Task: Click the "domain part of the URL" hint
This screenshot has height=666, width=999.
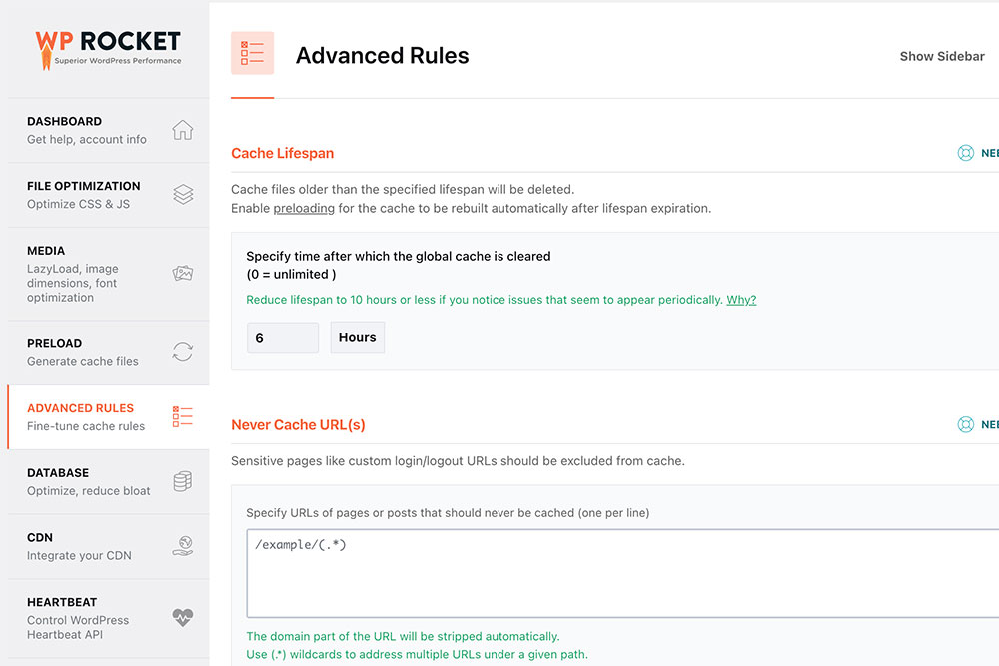Action: [x=403, y=637]
